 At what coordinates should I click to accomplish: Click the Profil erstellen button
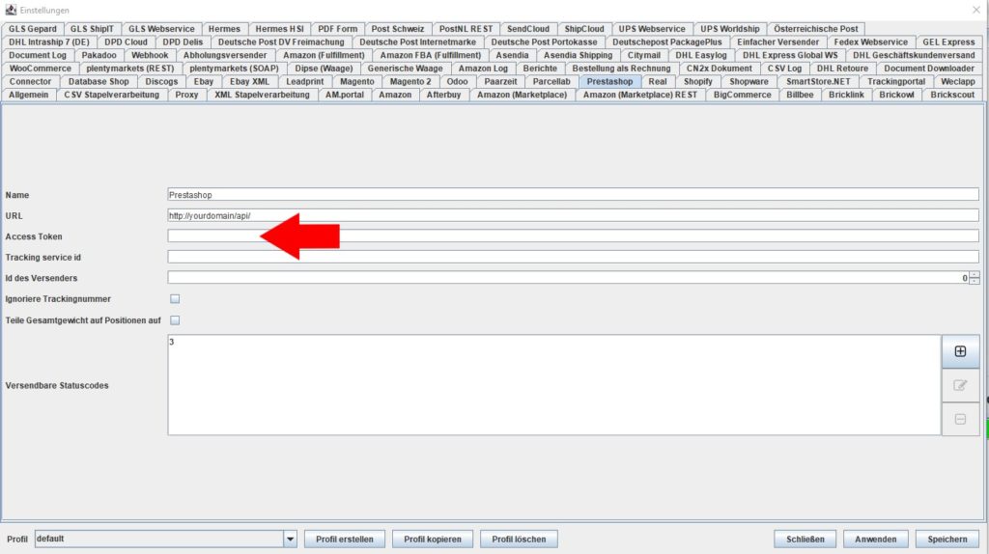coord(345,539)
